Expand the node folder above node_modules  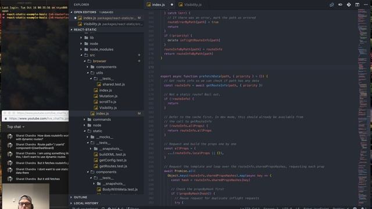click(x=107, y=44)
